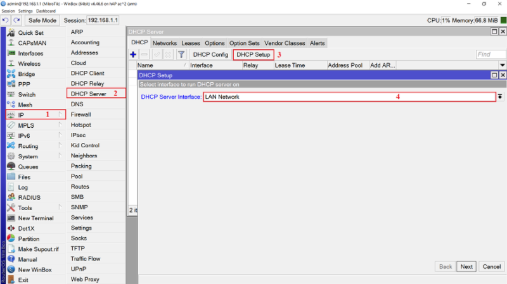The width and height of the screenshot is (507, 284).
Task: Switch to the Networks tab
Action: point(165,43)
